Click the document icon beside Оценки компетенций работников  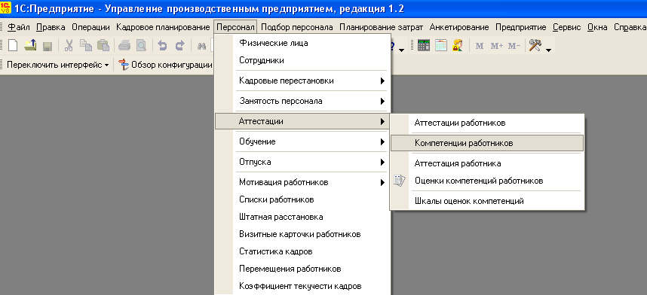point(399,181)
